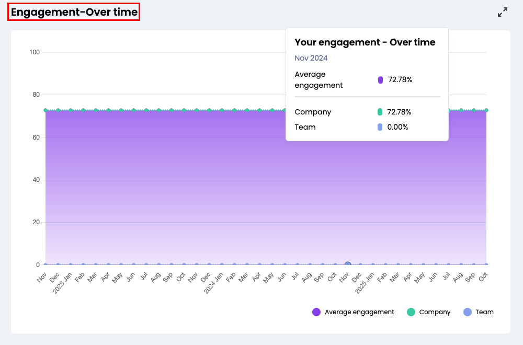Image resolution: width=523 pixels, height=345 pixels.
Task: Toggle the Average engagement series in the legend
Action: pyautogui.click(x=359, y=312)
